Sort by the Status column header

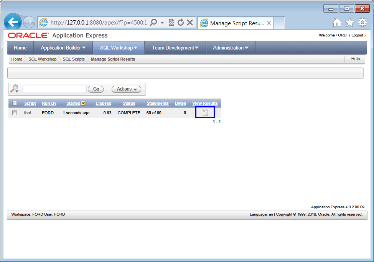[x=129, y=103]
